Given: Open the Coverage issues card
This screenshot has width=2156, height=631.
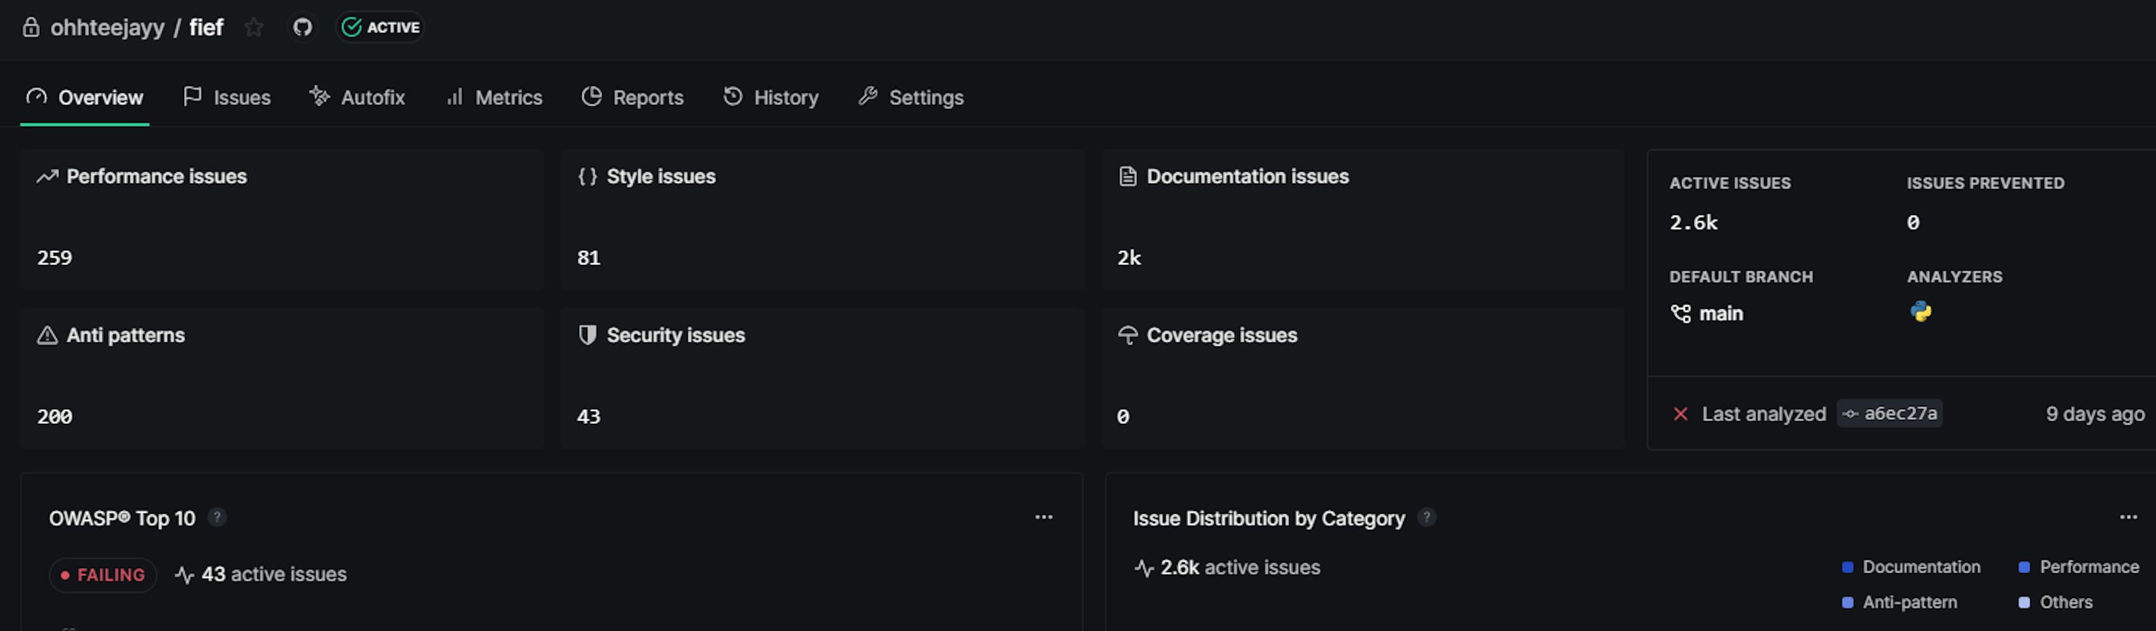Looking at the screenshot, I should (1363, 378).
